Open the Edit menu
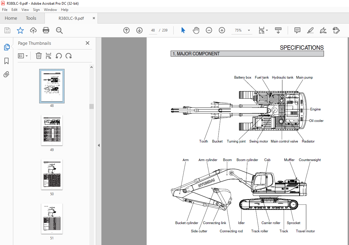Viewport: 349px width, 245px height. point(14,9)
